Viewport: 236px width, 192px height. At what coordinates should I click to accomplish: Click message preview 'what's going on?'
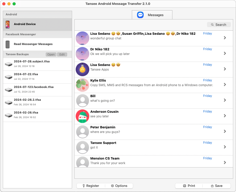tap(103, 101)
